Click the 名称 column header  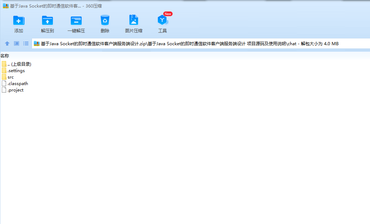(5, 56)
